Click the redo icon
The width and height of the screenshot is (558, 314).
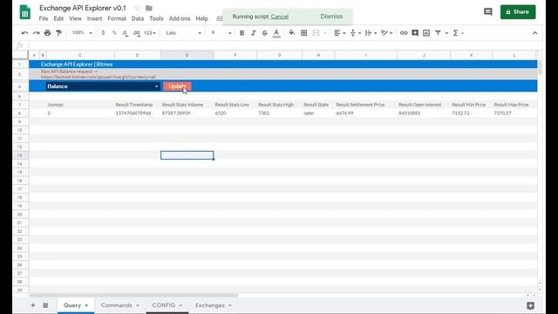[36, 33]
